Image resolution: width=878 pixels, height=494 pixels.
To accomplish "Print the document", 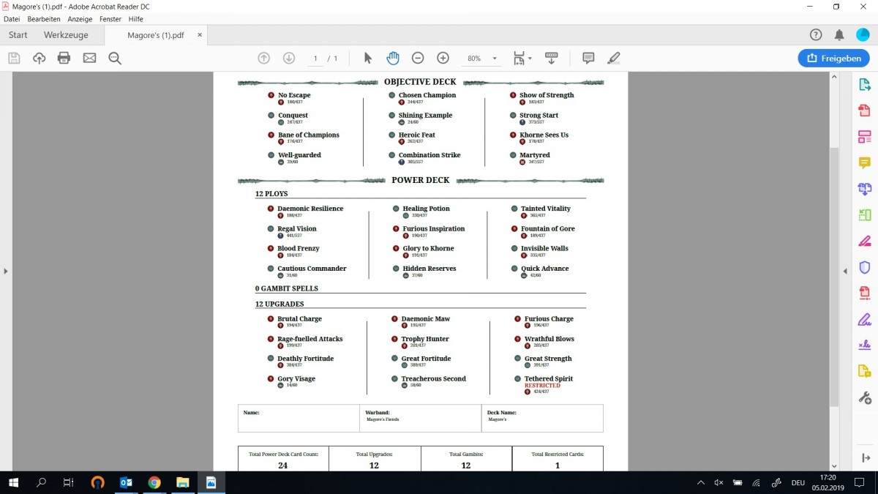I will pos(64,58).
